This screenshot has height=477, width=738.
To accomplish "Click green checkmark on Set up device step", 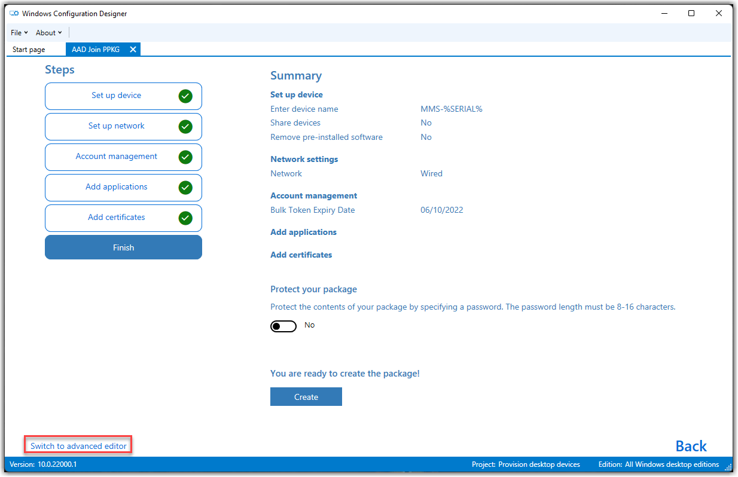I will pyautogui.click(x=185, y=96).
